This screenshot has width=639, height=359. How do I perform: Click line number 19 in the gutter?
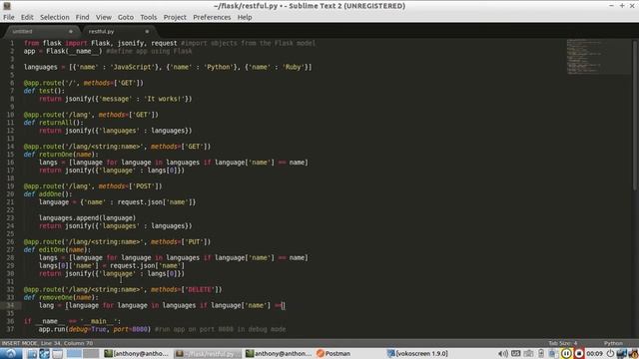tap(10, 186)
